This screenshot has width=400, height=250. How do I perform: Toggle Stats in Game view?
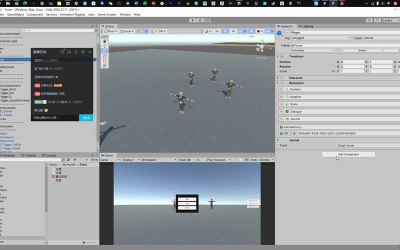coord(254,160)
